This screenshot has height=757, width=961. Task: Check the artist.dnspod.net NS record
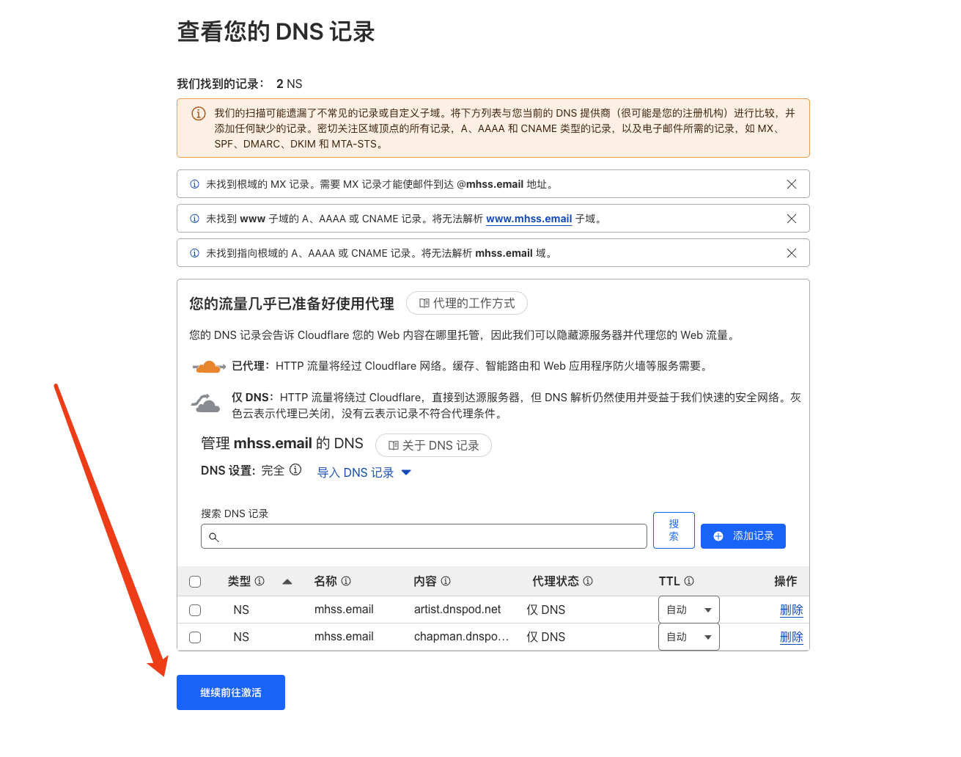[195, 610]
